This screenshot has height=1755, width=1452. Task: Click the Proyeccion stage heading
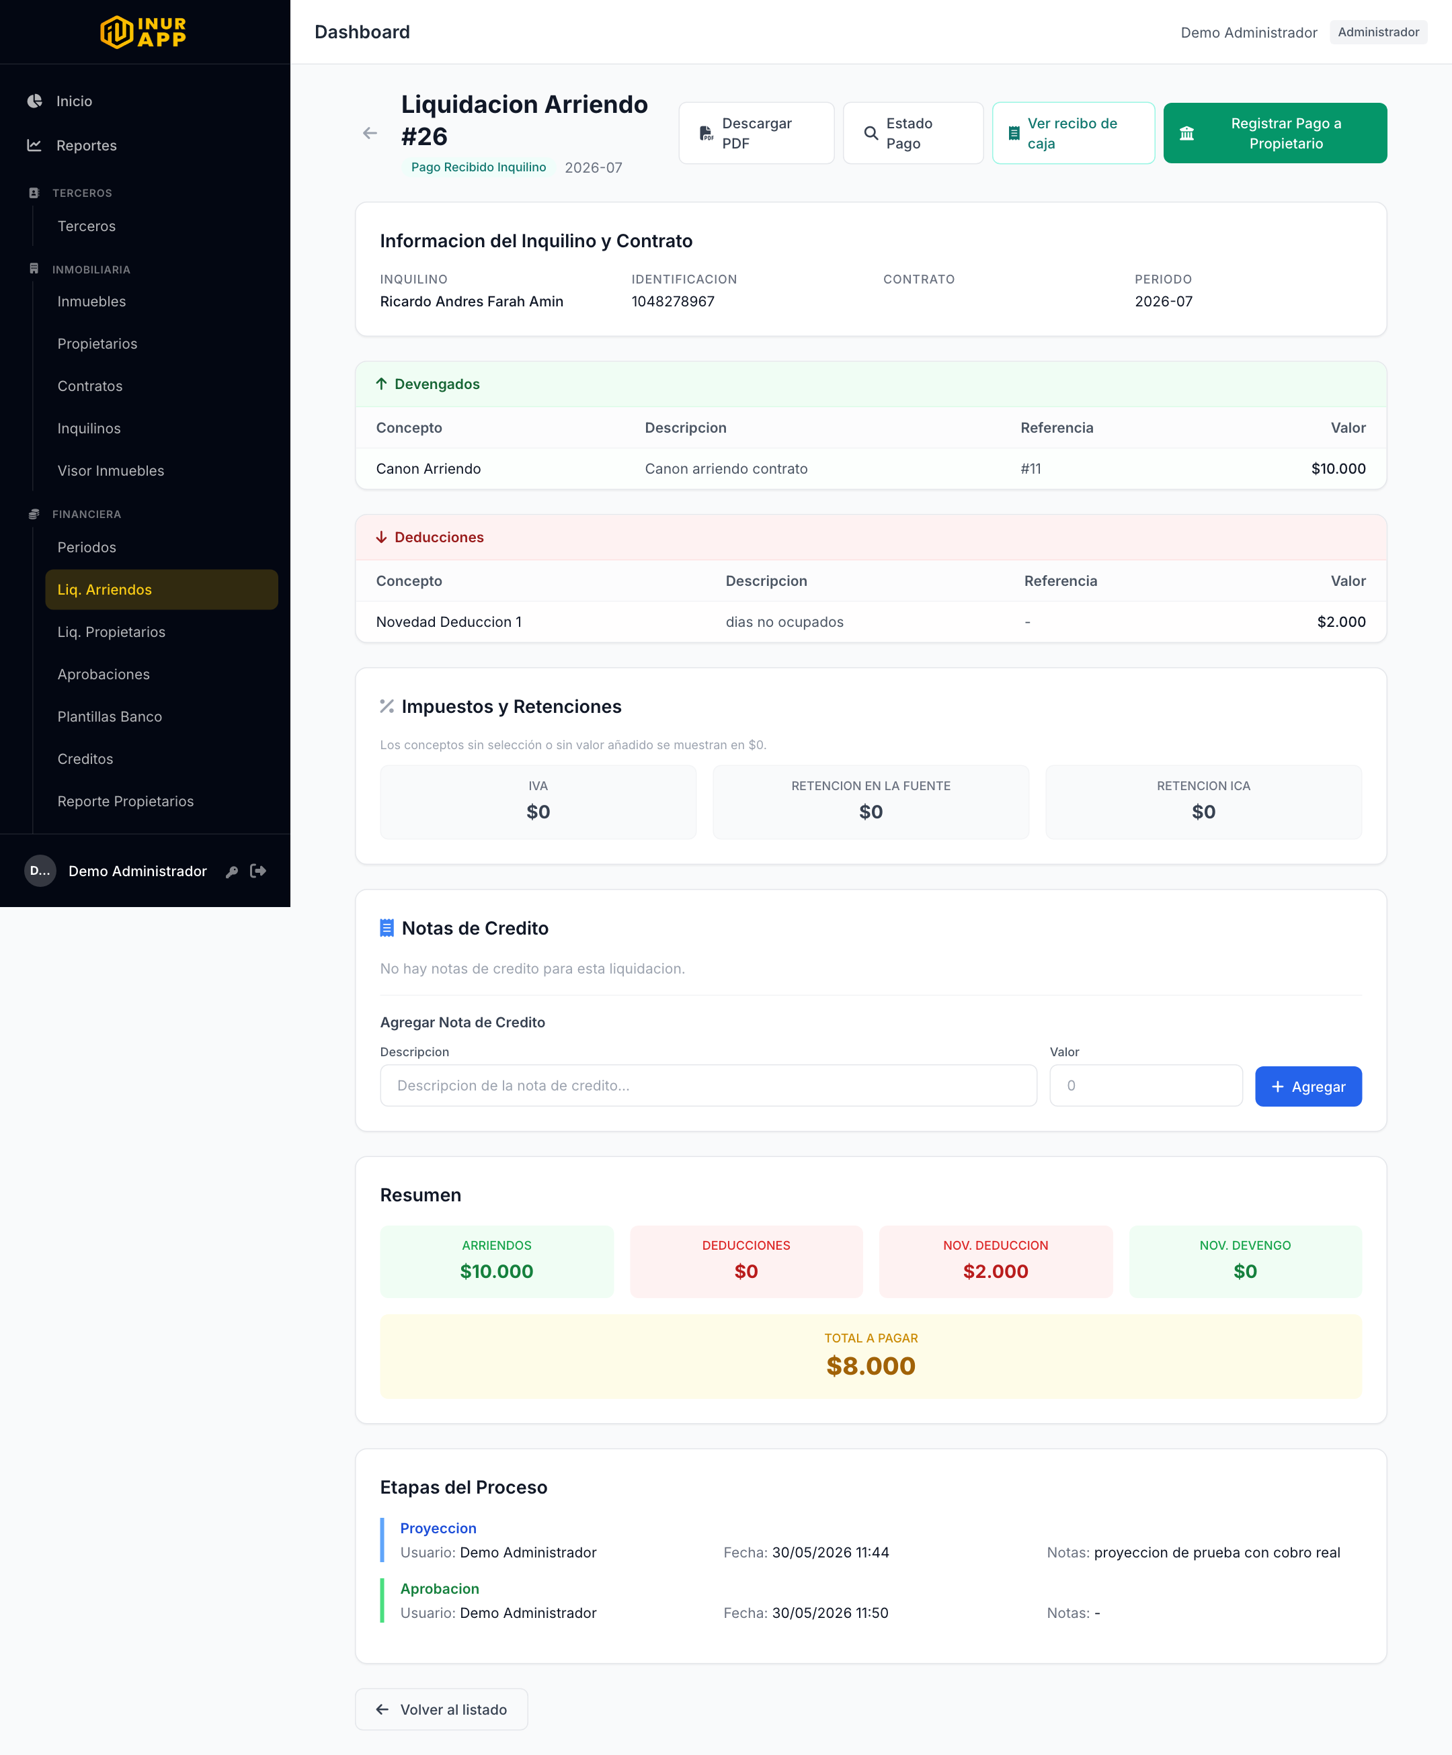(438, 1529)
